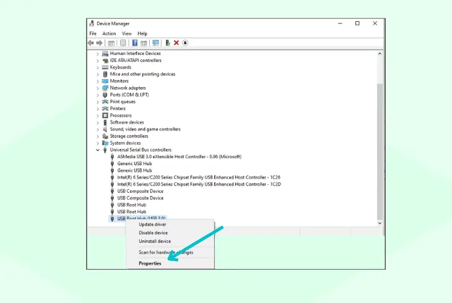Image resolution: width=452 pixels, height=303 pixels.
Task: Click Scan for hardware changes monitor icon
Action: [155, 43]
